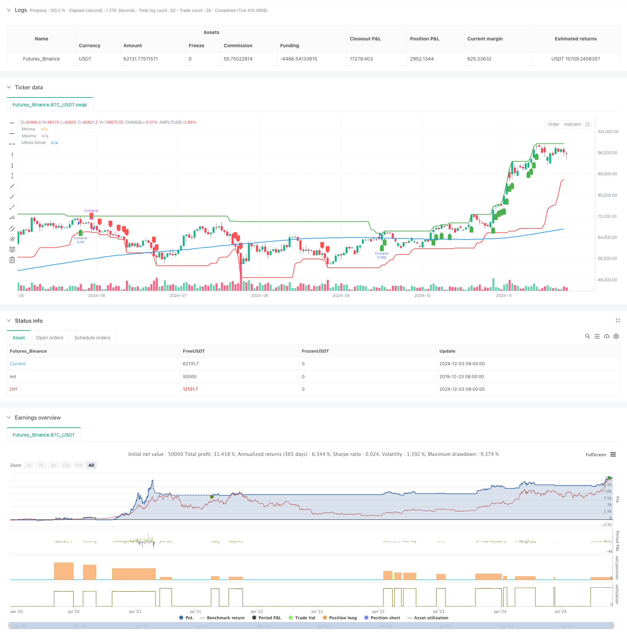The height and width of the screenshot is (639, 627).
Task: Click the FullScreen button on earnings chart
Action: point(596,455)
